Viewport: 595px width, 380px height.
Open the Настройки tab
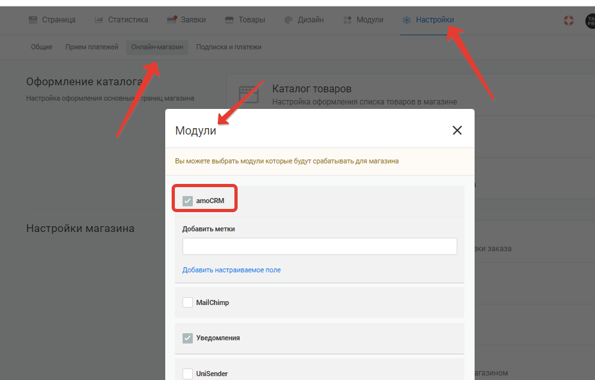[x=428, y=20]
